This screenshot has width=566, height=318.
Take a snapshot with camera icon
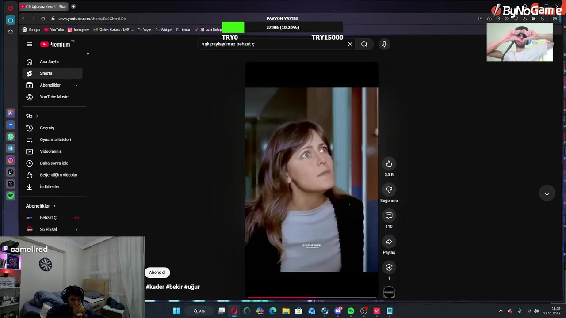click(x=489, y=19)
